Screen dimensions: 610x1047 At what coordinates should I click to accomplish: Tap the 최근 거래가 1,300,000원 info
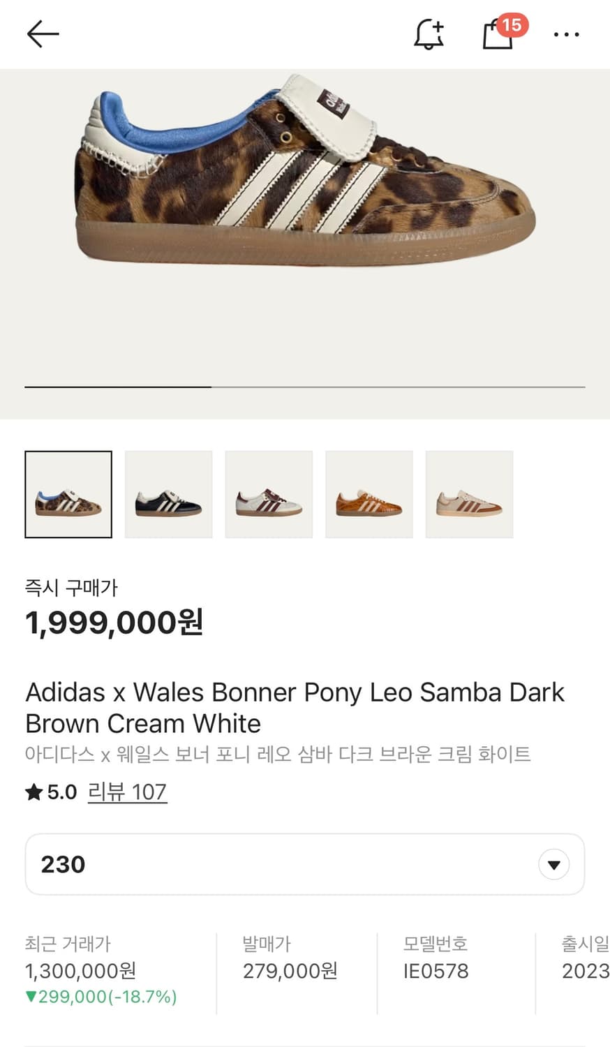tap(101, 970)
